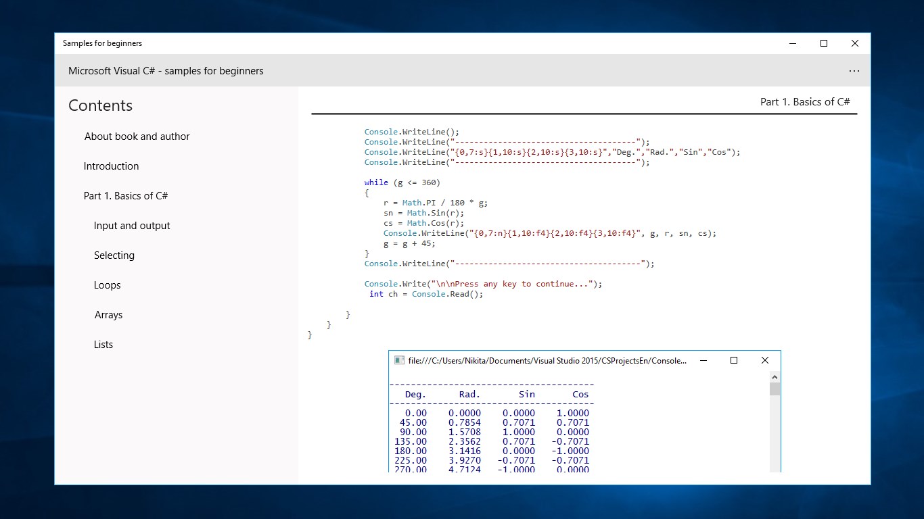Maximize the console output window
Screen dimensions: 924x519
(734, 360)
